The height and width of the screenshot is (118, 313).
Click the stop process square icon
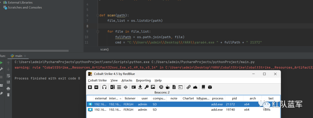click(x=1, y=77)
